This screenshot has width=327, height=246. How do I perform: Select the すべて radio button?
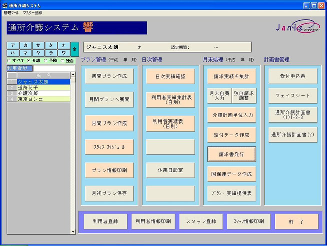(x=9, y=61)
